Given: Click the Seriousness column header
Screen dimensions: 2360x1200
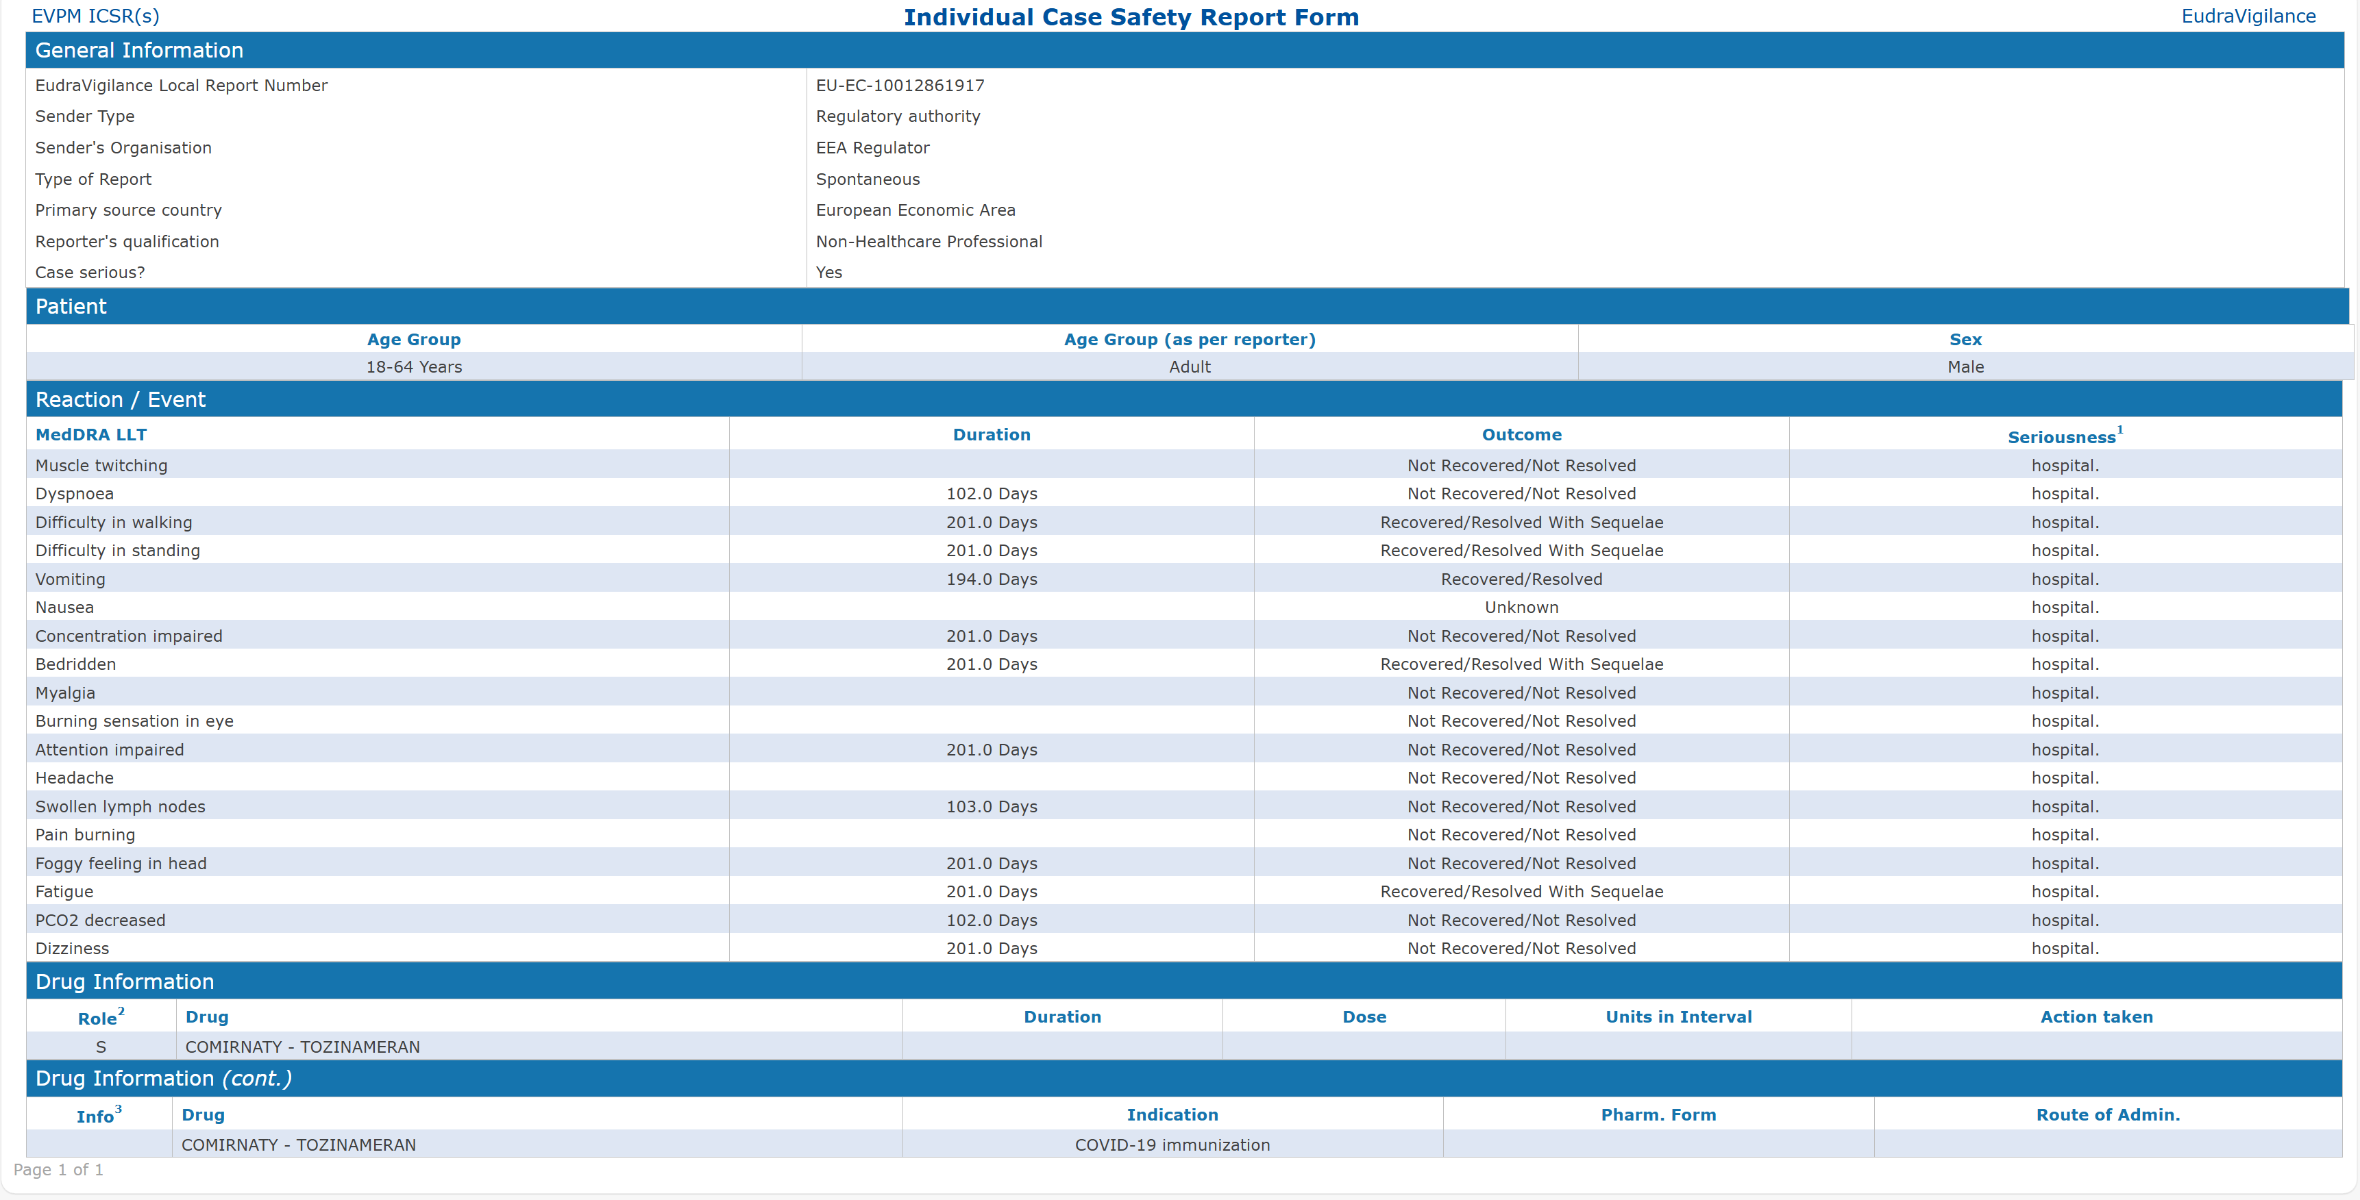Looking at the screenshot, I should click(2064, 436).
